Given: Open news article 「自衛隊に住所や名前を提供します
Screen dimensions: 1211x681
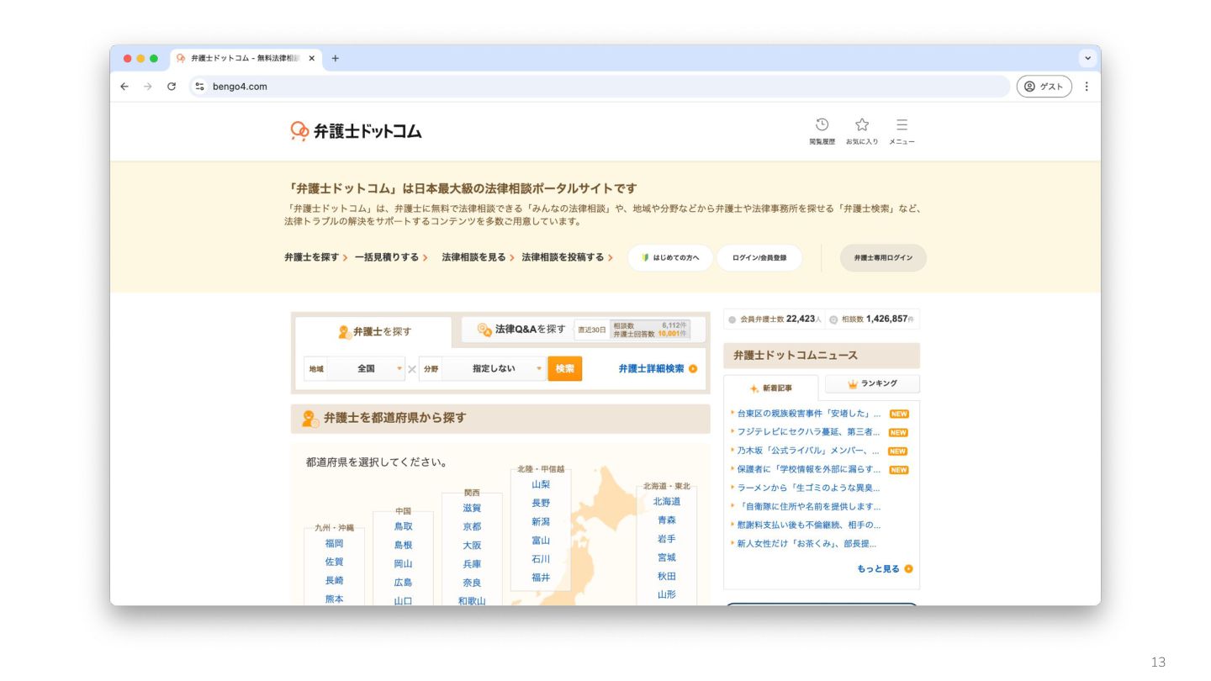Looking at the screenshot, I should pos(808,506).
